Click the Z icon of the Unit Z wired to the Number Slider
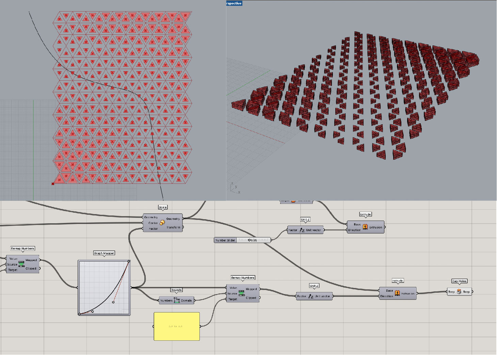This screenshot has height=355, width=497. point(302,230)
